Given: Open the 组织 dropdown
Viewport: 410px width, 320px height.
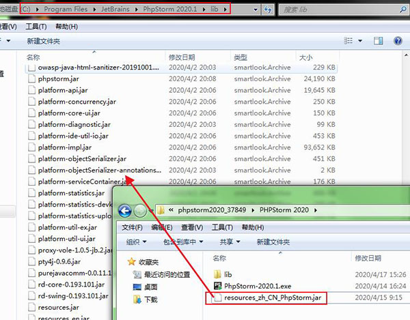Looking at the screenshot, I should pyautogui.click(x=136, y=242).
